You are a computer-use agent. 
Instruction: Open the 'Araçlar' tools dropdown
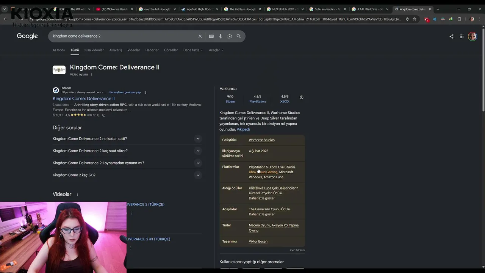216,50
